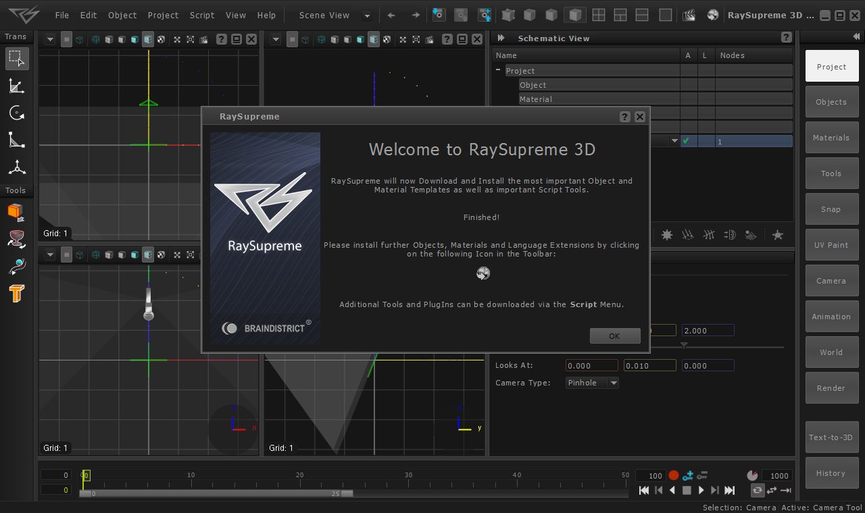Switch to two-row horizontal split layout
Screen dimensions: 865x513
[x=643, y=15]
